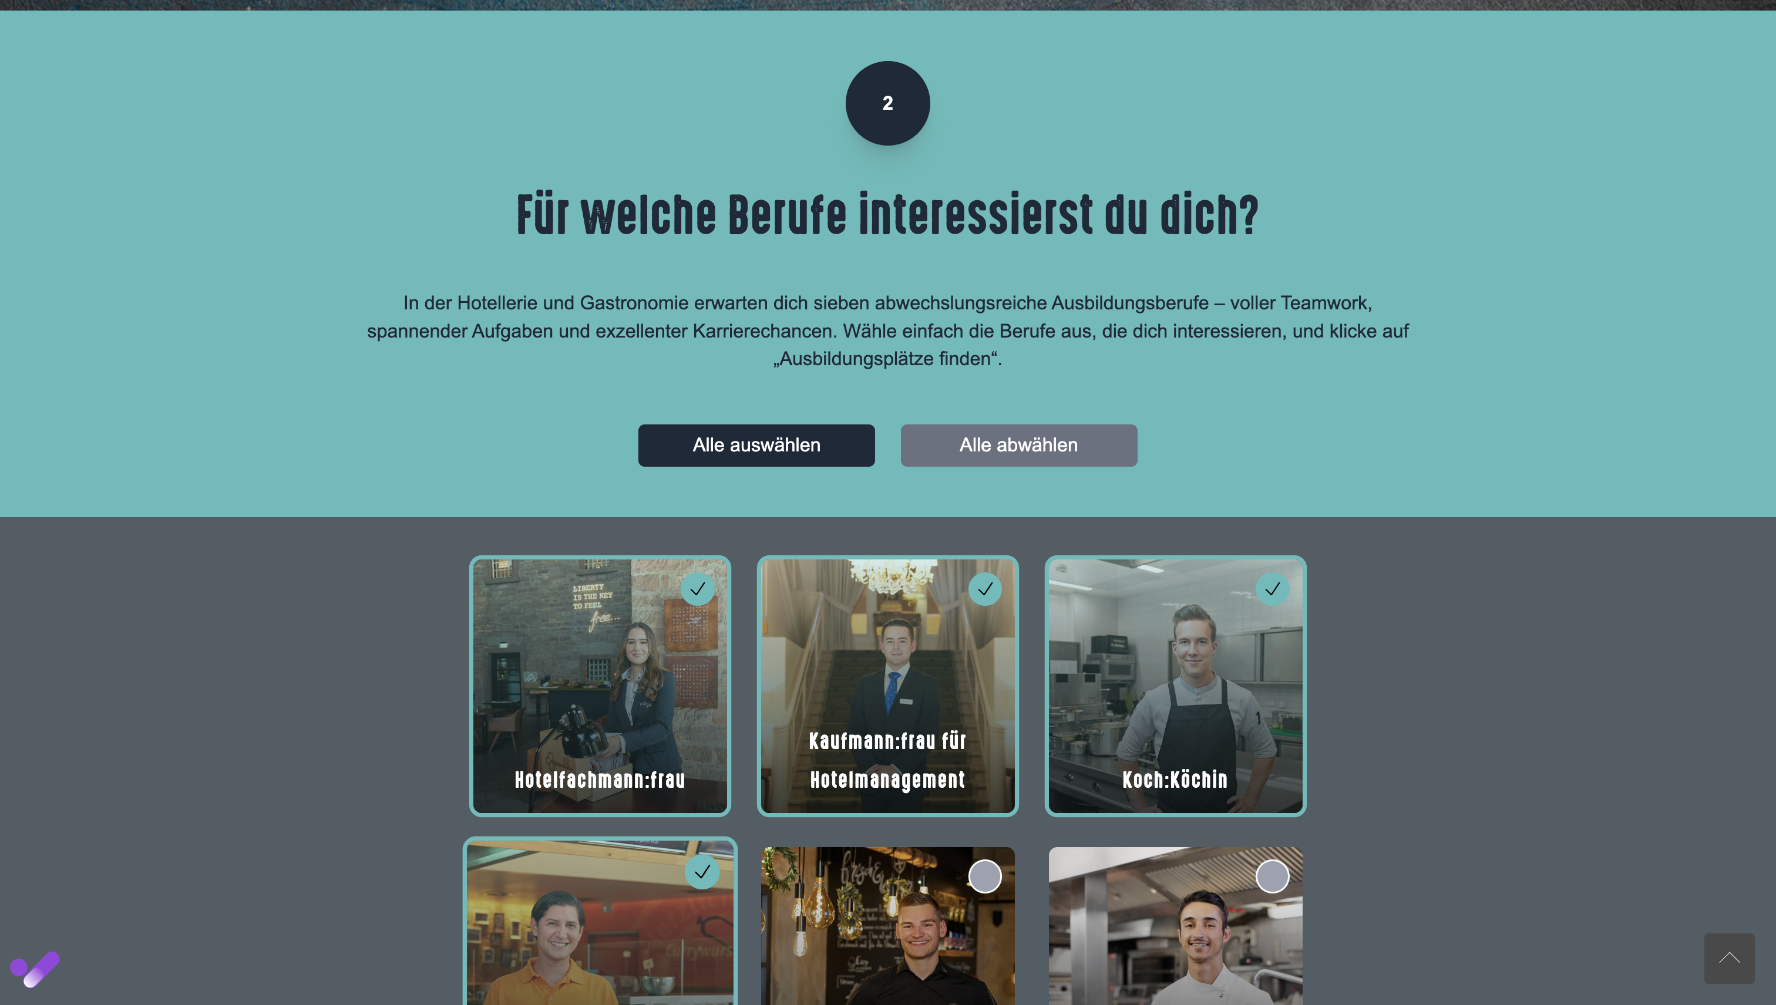This screenshot has width=1776, height=1005.
Task: Uncheck the orange-shirt job card checkmark
Action: click(x=702, y=872)
